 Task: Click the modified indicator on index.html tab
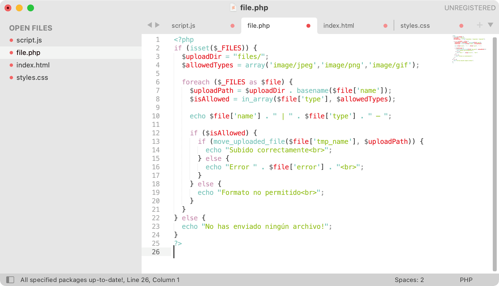(x=385, y=25)
